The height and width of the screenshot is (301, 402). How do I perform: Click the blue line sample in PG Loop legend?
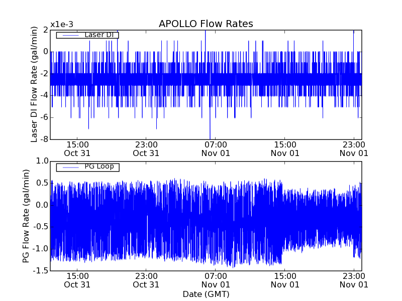[x=69, y=167]
